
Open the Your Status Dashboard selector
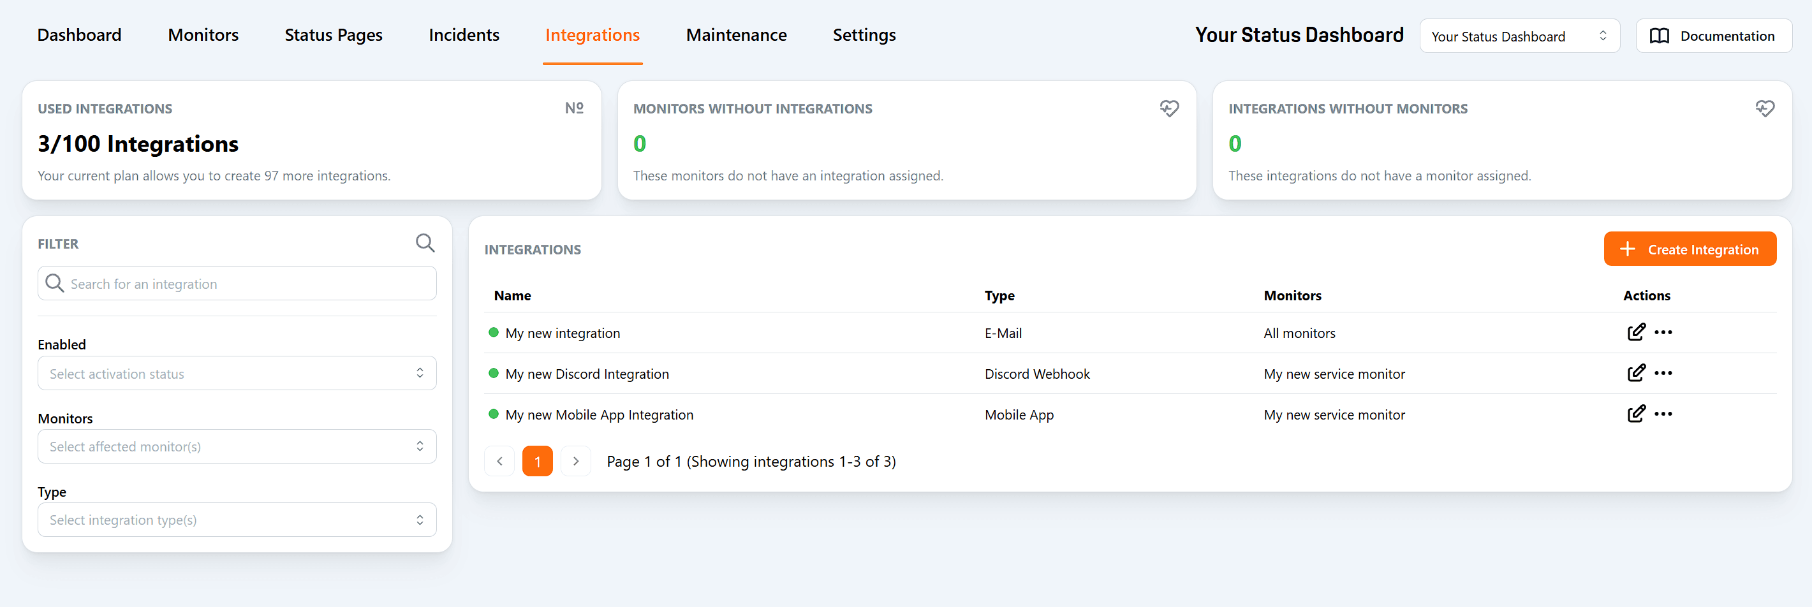point(1519,36)
